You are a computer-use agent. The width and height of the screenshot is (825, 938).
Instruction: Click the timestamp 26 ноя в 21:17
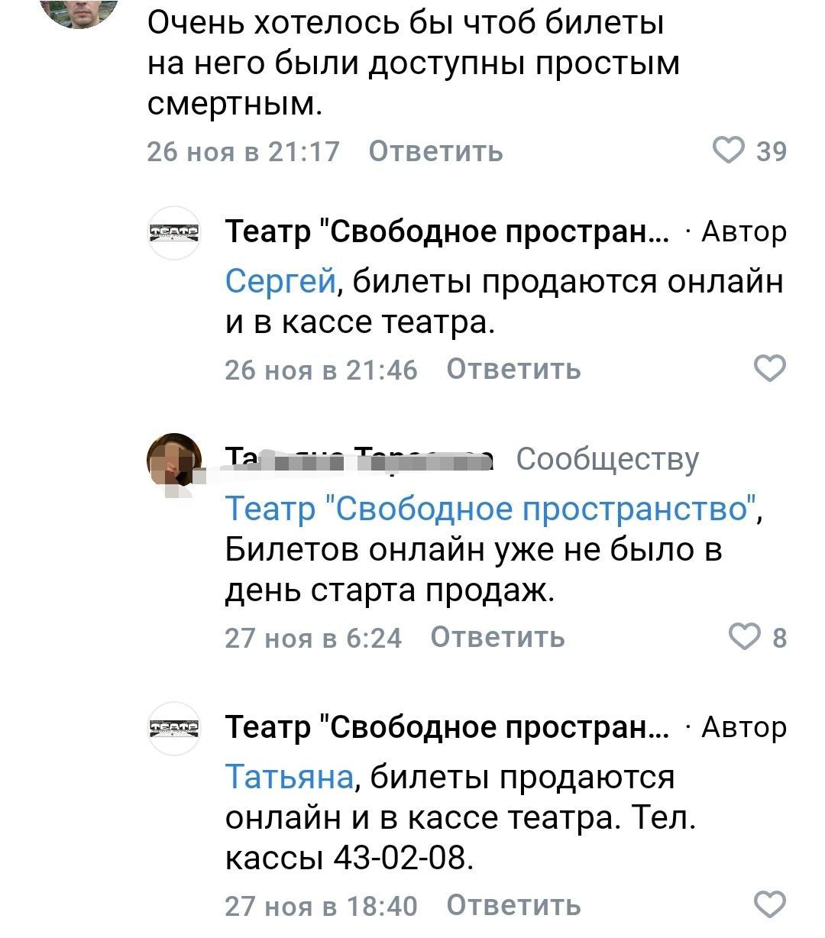pyautogui.click(x=242, y=151)
